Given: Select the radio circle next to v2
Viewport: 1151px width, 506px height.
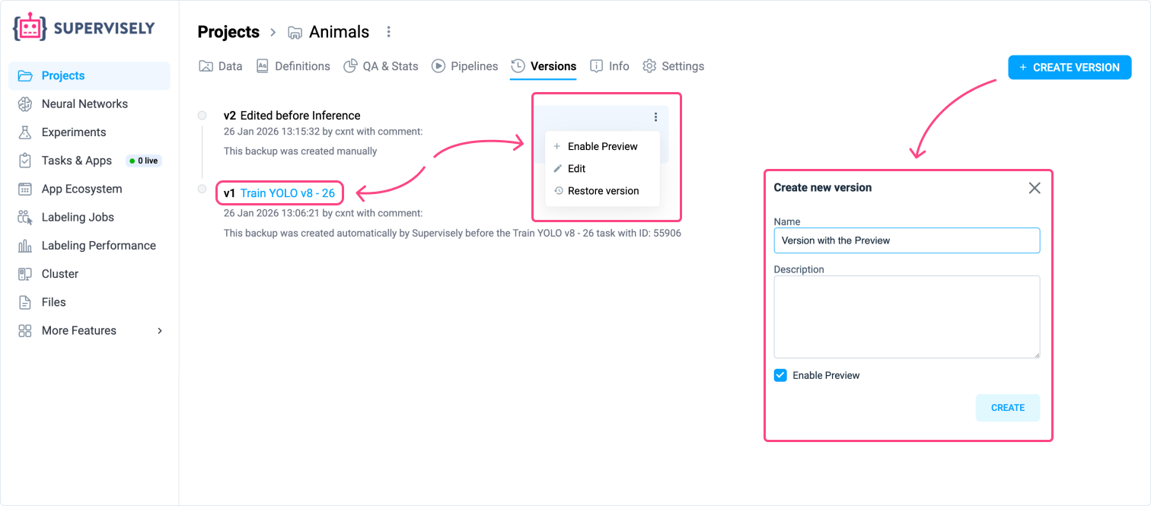Looking at the screenshot, I should [x=202, y=115].
